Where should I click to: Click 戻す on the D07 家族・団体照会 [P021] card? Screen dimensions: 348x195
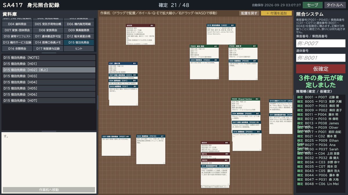pyautogui.click(x=128, y=136)
